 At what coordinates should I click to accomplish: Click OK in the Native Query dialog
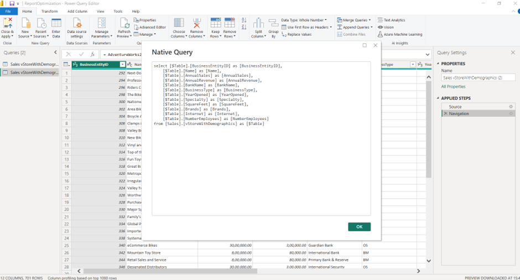[x=359, y=227]
